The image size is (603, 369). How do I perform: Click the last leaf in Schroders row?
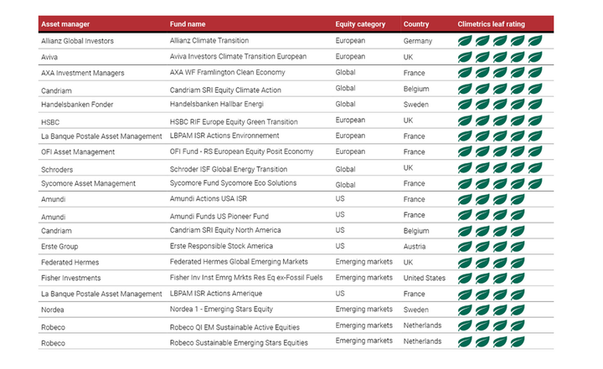534,168
